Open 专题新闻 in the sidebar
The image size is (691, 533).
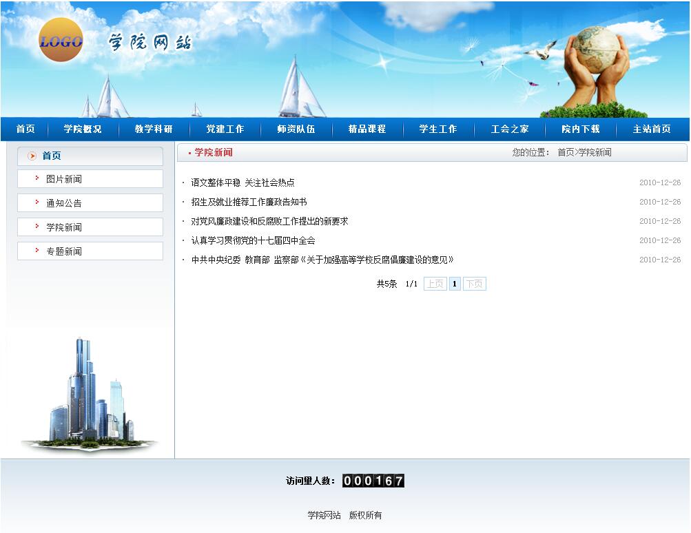(90, 251)
